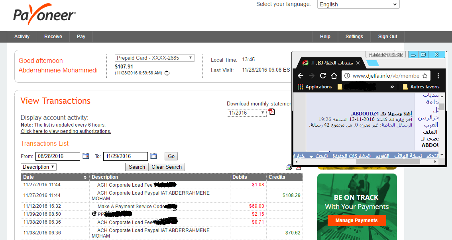Click phone icon on the PP transaction row
This screenshot has width=452, height=240.
click(x=94, y=214)
